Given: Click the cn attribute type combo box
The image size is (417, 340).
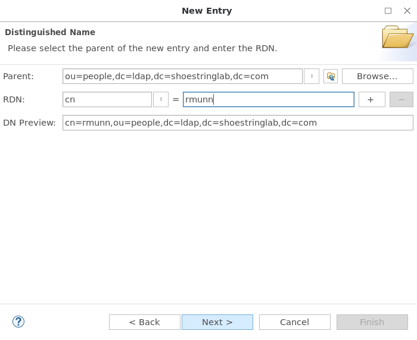Looking at the screenshot, I should [x=107, y=99].
